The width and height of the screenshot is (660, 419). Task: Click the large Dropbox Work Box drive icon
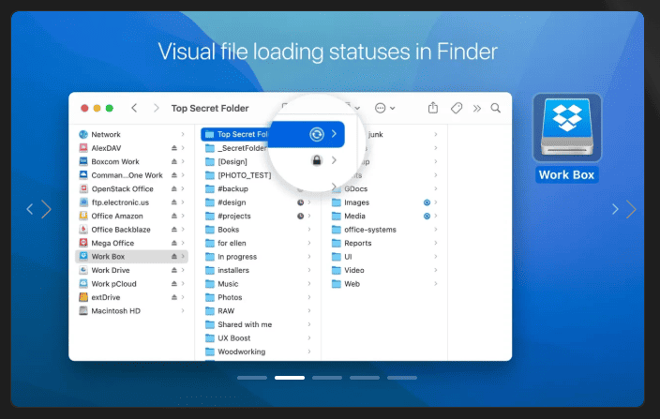[567, 127]
